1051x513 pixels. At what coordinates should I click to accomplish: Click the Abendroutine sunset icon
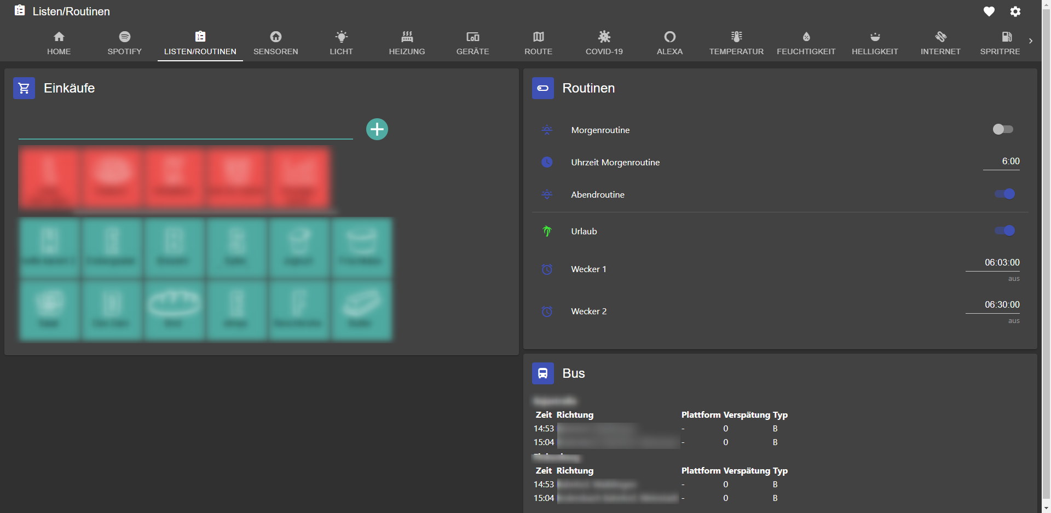(547, 194)
